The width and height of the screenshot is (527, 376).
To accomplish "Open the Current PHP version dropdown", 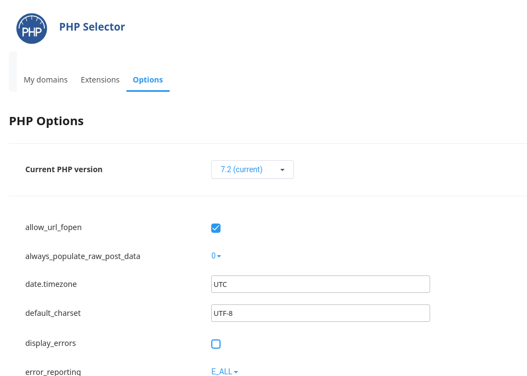I will click(x=252, y=169).
